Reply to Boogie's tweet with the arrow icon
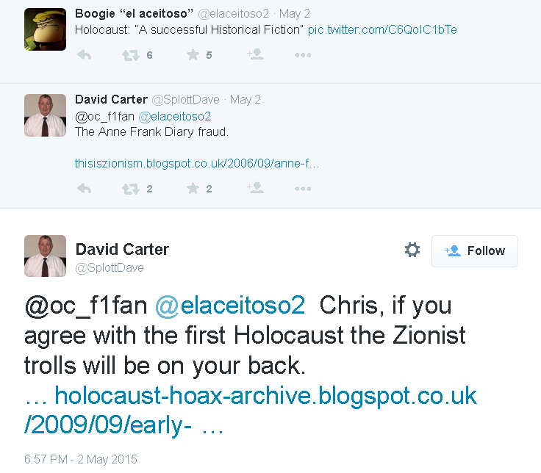 point(85,55)
